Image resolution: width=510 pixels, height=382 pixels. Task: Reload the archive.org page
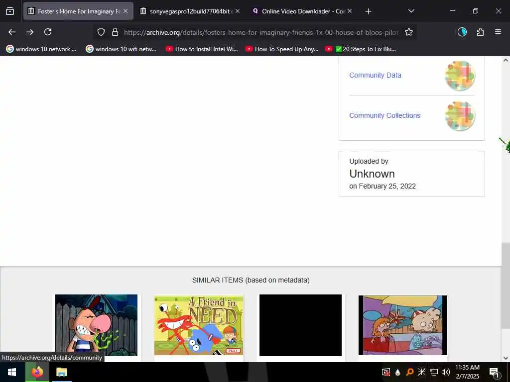pos(48,32)
